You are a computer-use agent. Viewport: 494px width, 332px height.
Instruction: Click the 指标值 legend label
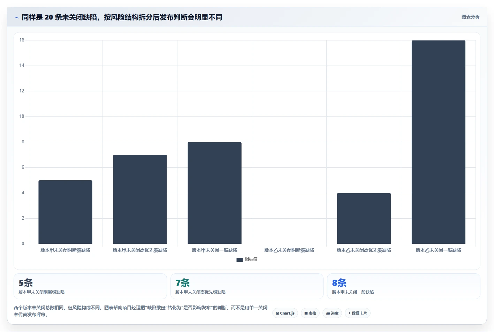(x=251, y=259)
